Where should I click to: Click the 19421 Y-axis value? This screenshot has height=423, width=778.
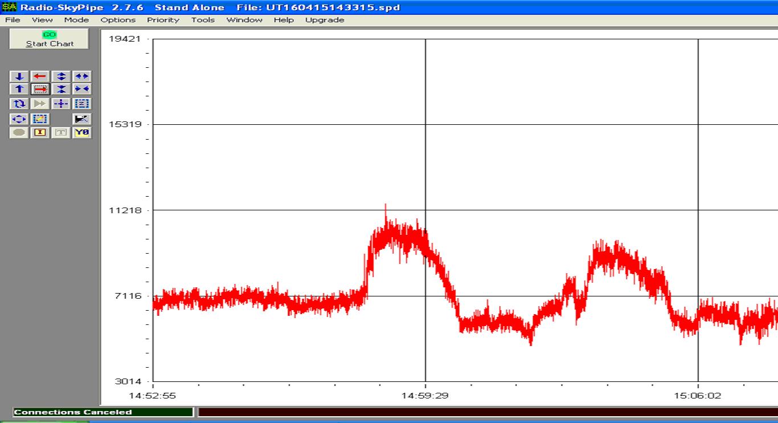[x=124, y=39]
